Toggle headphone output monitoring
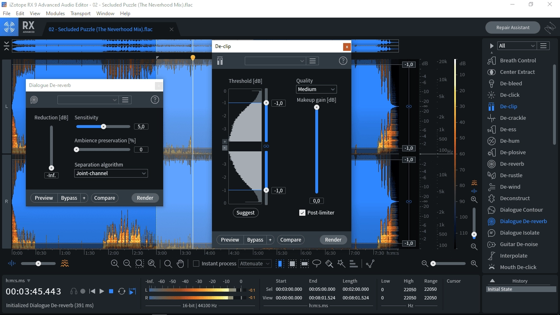 tap(74, 291)
